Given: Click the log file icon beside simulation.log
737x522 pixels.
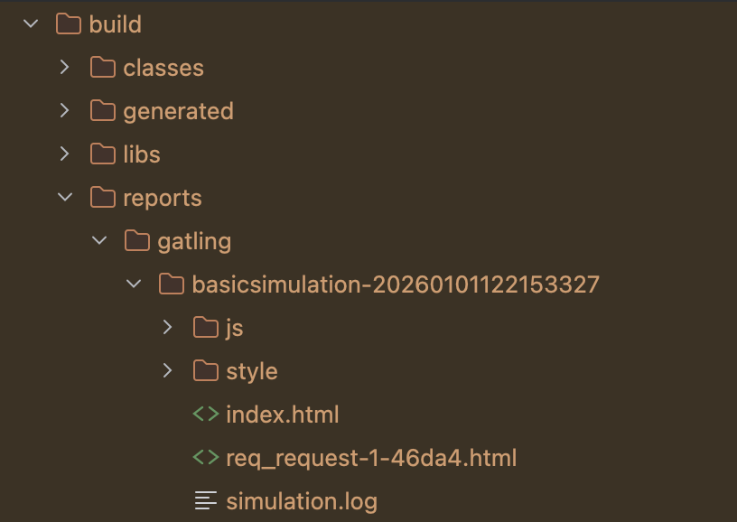Looking at the screenshot, I should tap(205, 501).
